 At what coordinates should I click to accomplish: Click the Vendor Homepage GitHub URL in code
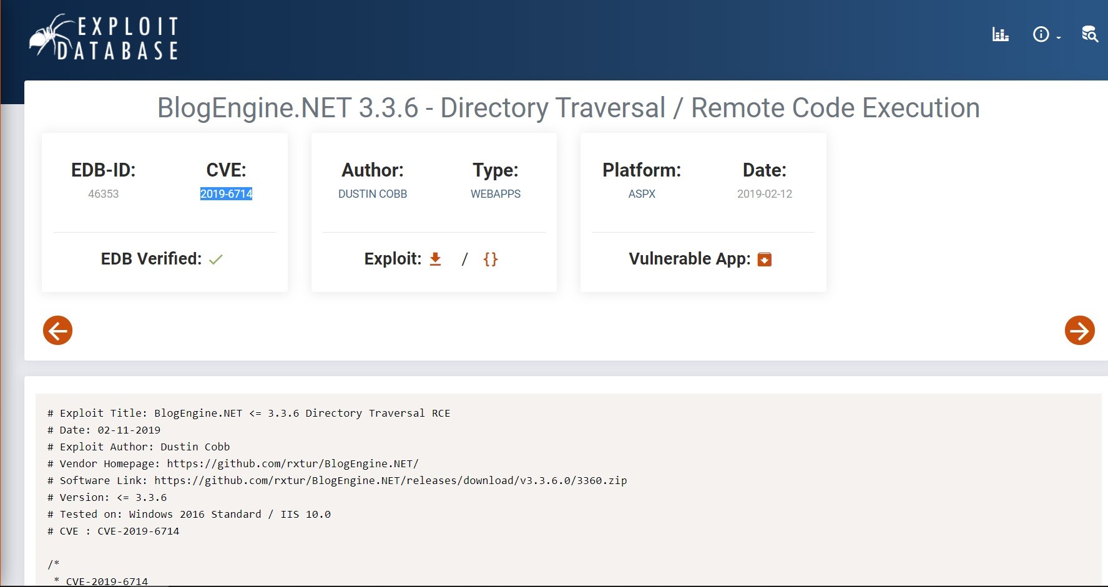pos(292,463)
